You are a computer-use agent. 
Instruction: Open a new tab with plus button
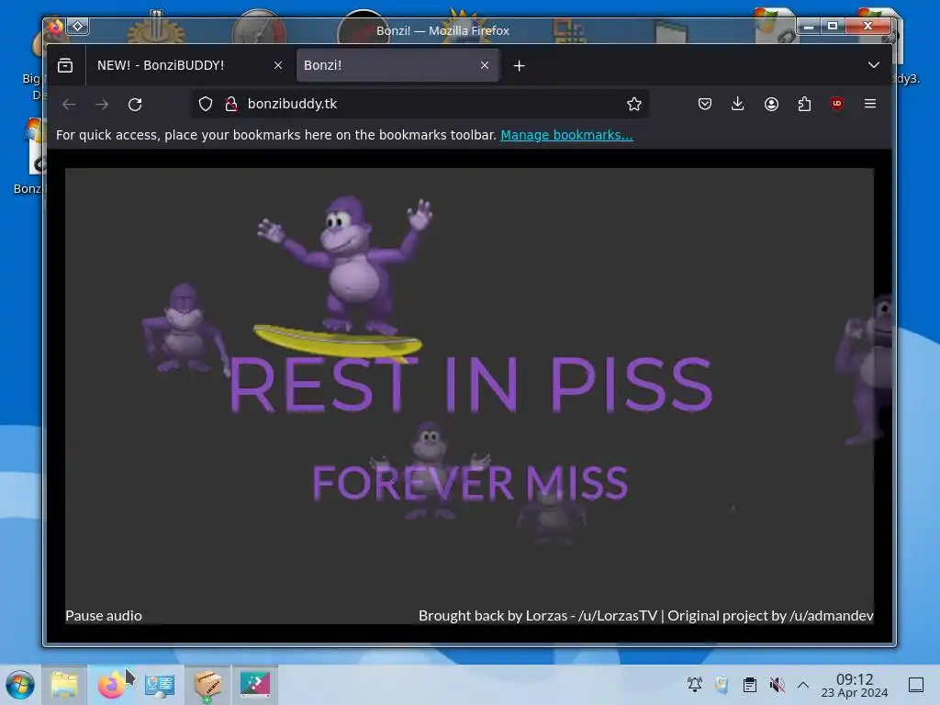pos(520,66)
